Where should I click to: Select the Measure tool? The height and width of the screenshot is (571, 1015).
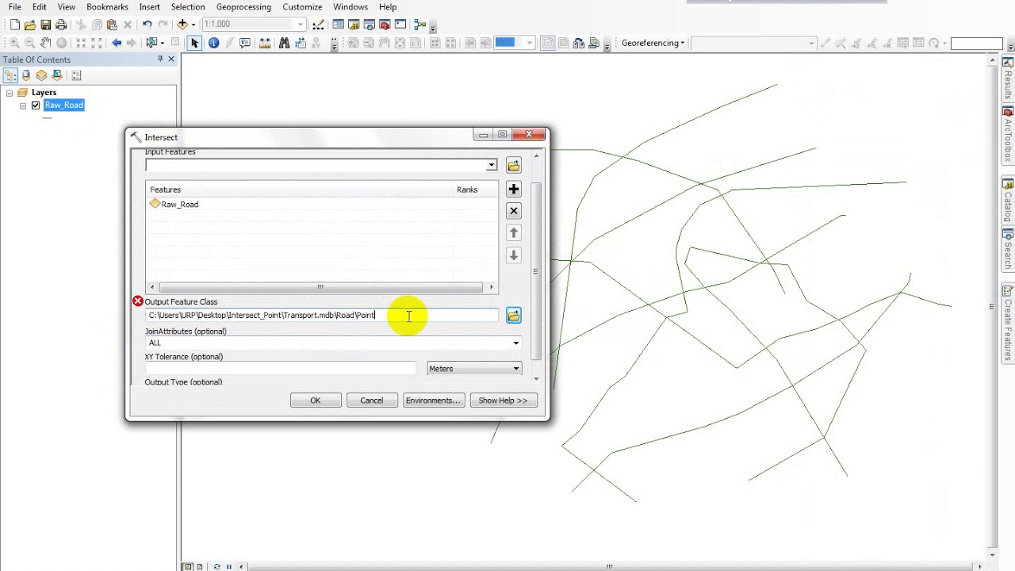point(265,43)
